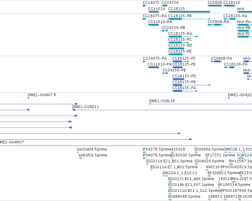This screenshot has width=252, height=201.
Task: Select the CG3808-RA transcript label
Action: tap(219, 22)
